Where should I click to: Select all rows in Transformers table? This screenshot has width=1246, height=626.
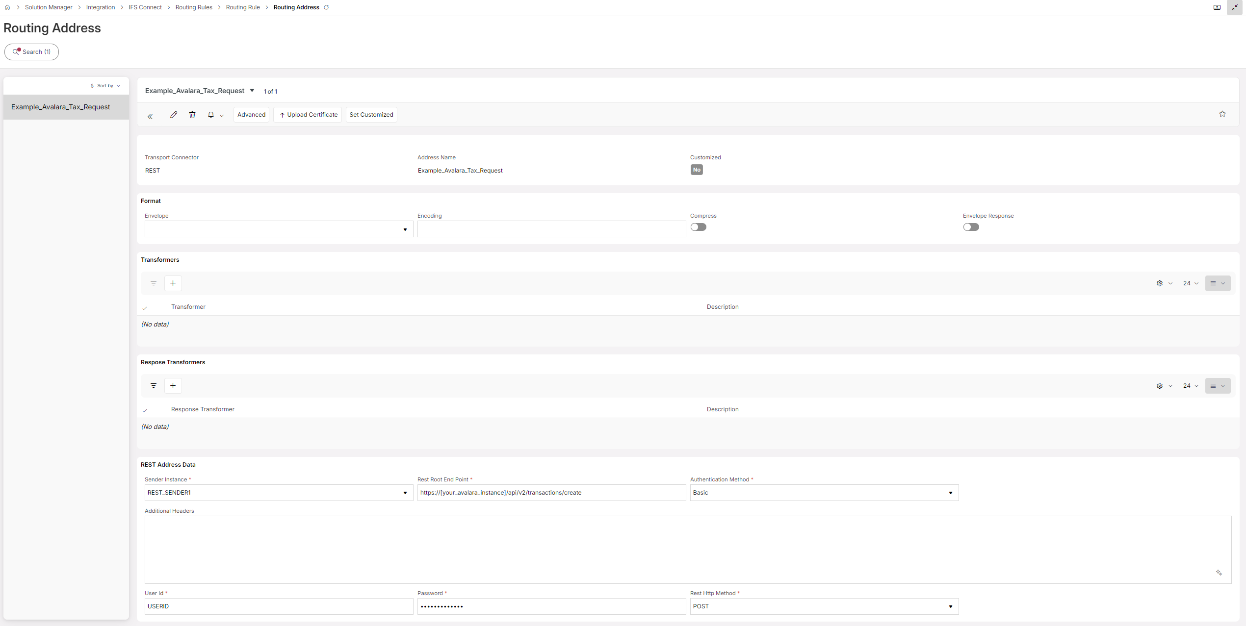(x=145, y=308)
